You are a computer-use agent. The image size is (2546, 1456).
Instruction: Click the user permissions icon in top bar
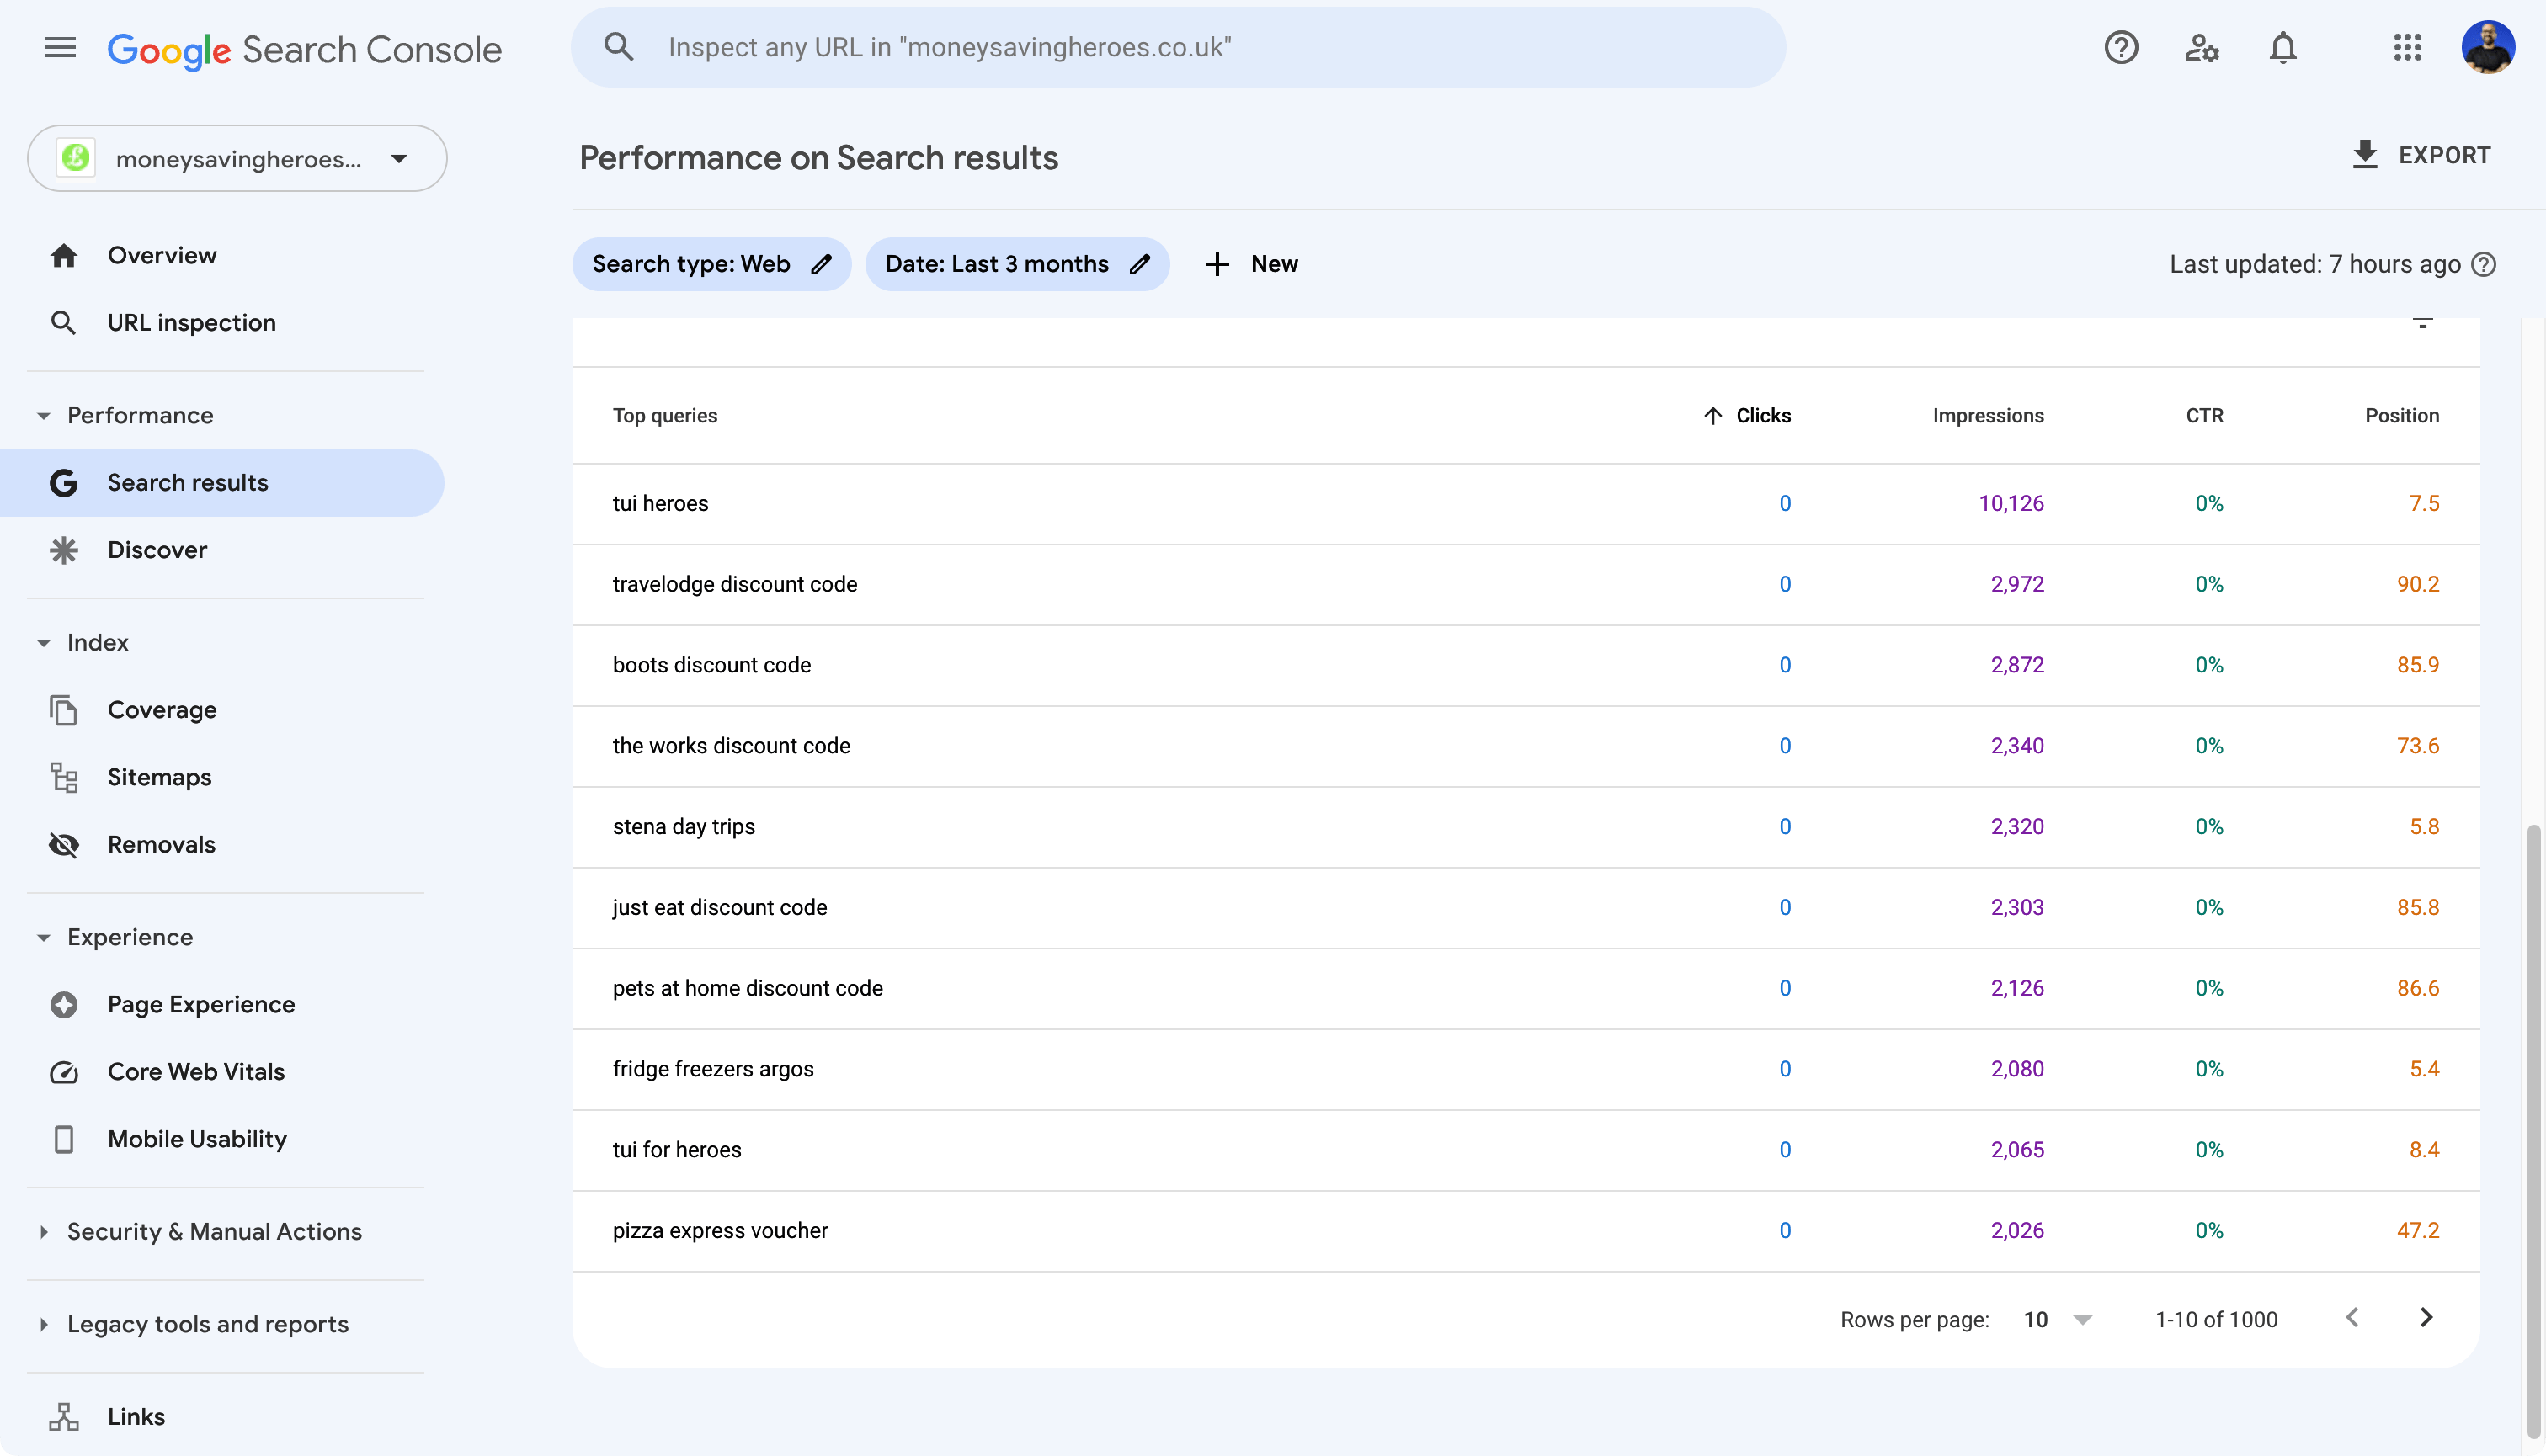click(x=2201, y=47)
